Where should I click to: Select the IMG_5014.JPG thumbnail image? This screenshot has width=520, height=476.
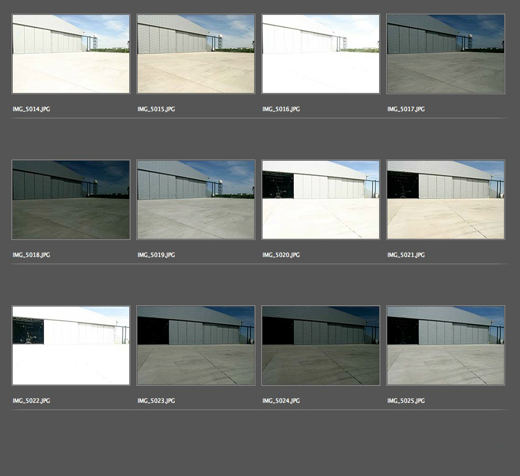point(71,54)
